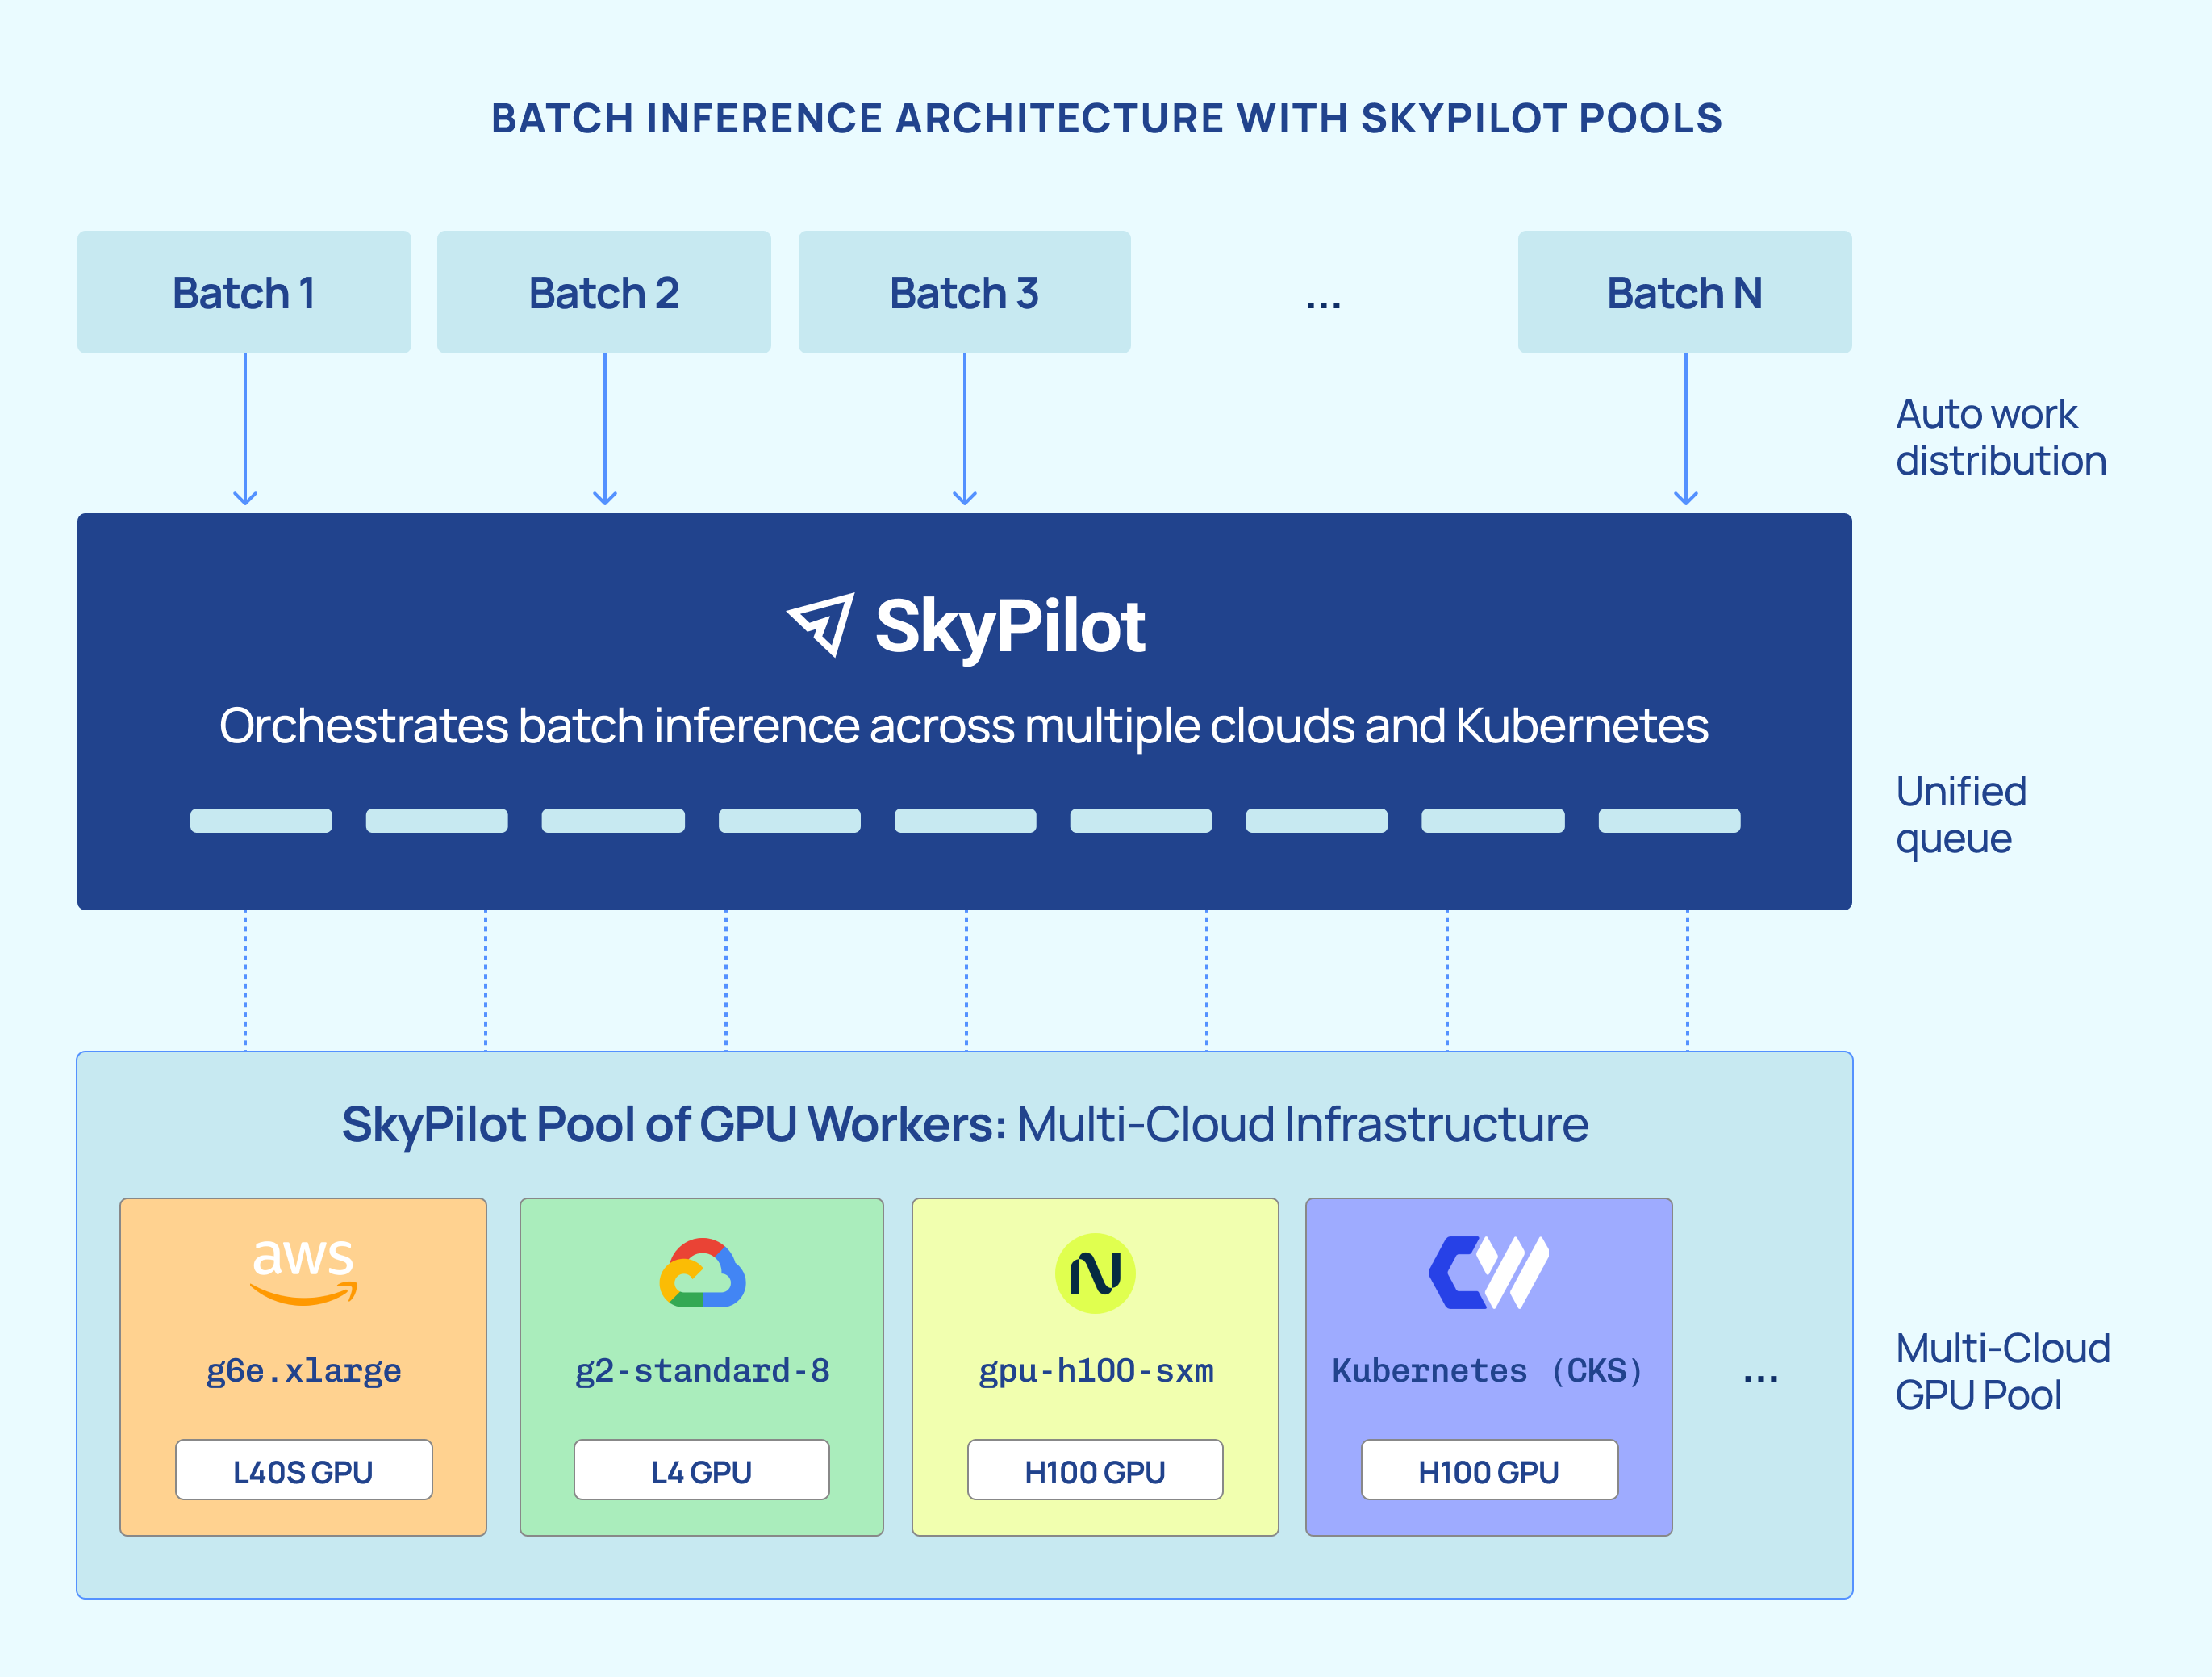Toggle the Batch 1 box

click(244, 292)
